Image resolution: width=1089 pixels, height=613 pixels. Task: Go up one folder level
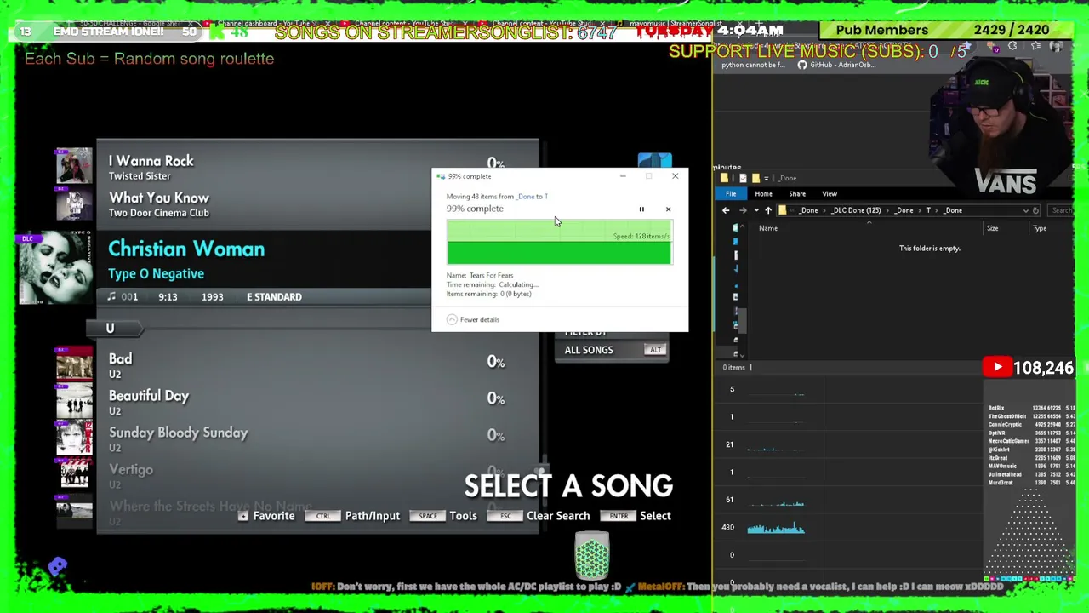[x=768, y=210]
